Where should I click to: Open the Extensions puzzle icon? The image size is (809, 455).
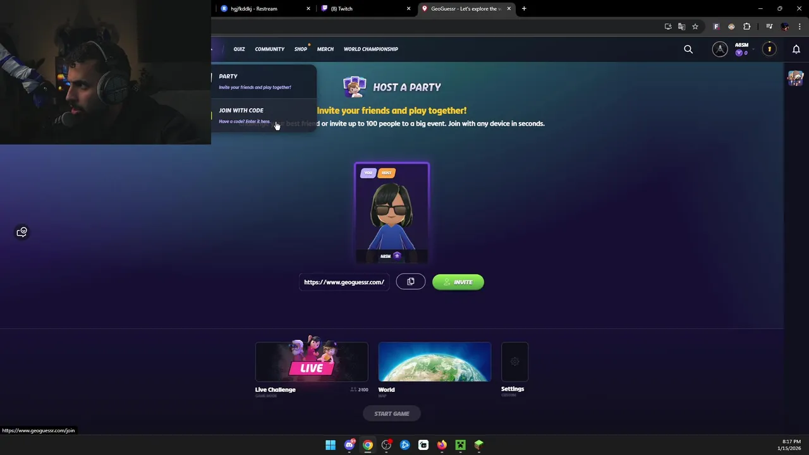point(747,27)
